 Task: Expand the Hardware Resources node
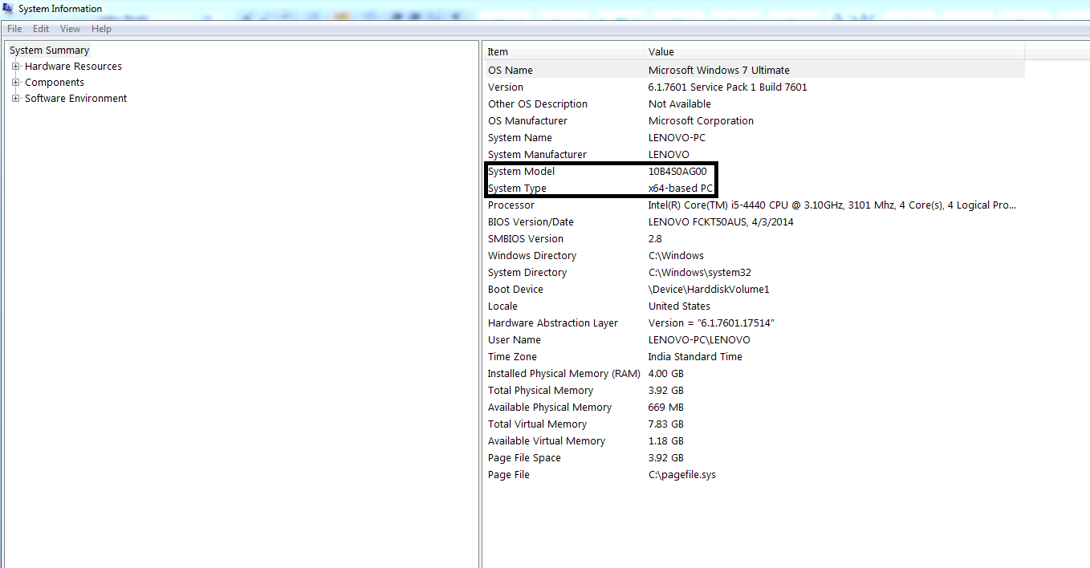[16, 67]
